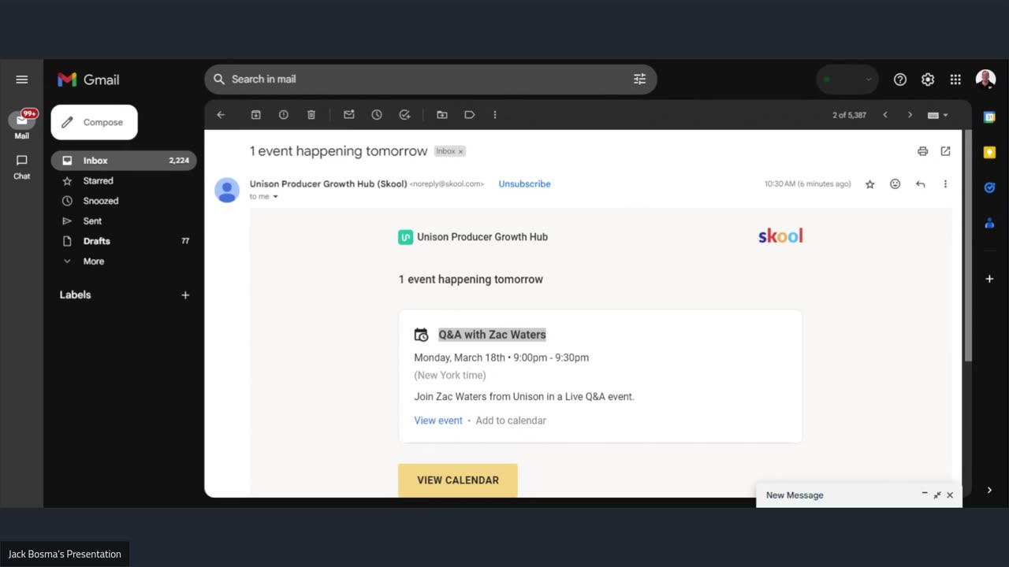Viewport: 1009px width, 567px height.
Task: Star this email
Action: tap(870, 184)
